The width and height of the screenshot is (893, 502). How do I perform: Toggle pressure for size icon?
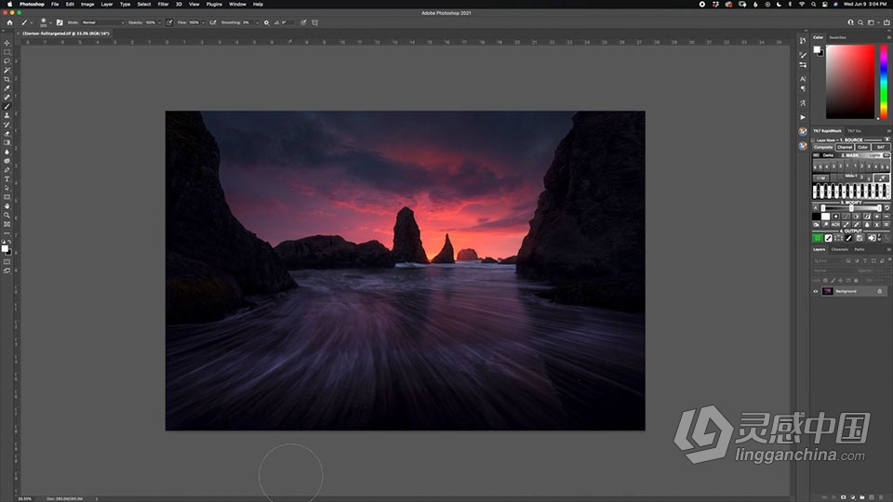pos(303,22)
